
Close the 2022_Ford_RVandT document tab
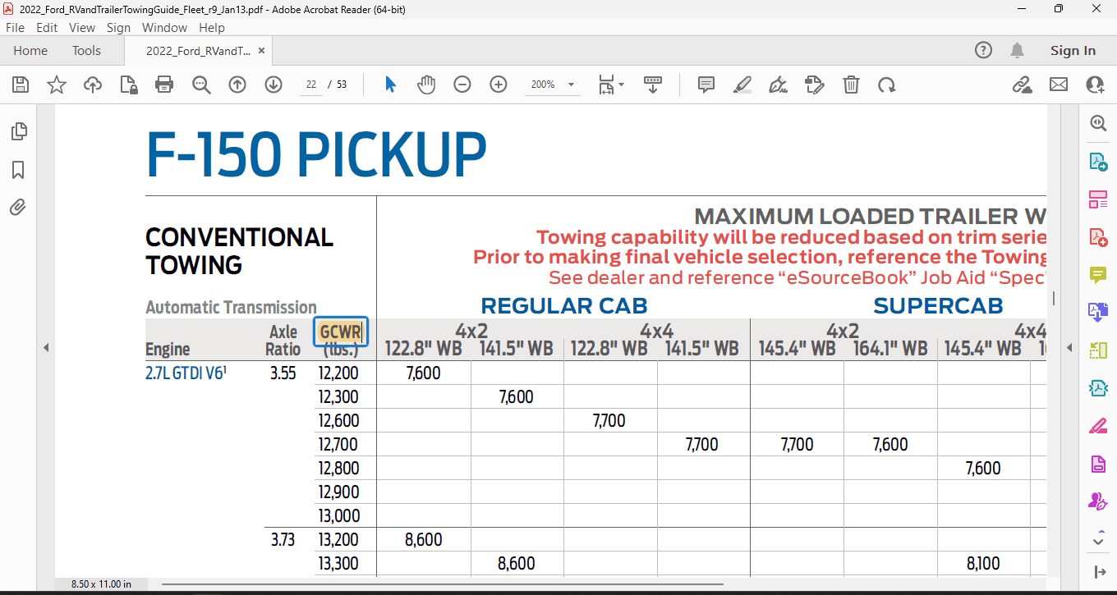point(261,50)
